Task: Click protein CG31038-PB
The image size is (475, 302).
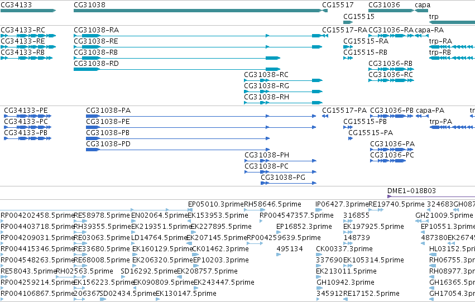Action: coord(108,133)
